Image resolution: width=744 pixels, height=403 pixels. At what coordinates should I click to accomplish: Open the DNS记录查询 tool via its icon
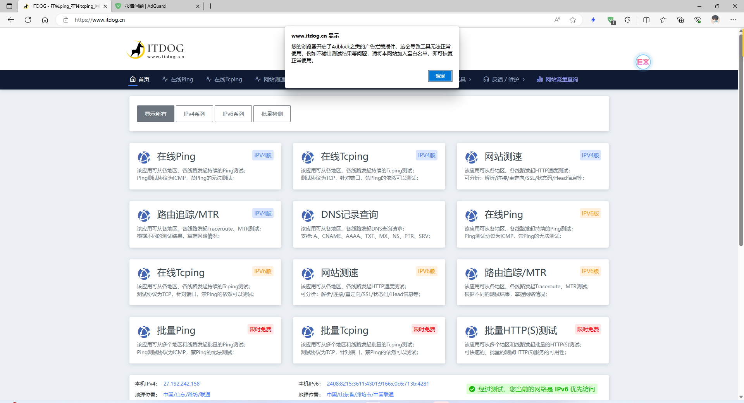pyautogui.click(x=308, y=215)
